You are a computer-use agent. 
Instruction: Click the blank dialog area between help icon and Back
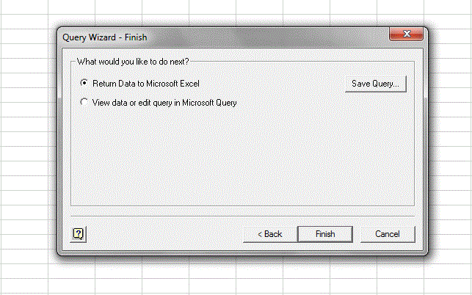tap(161, 233)
